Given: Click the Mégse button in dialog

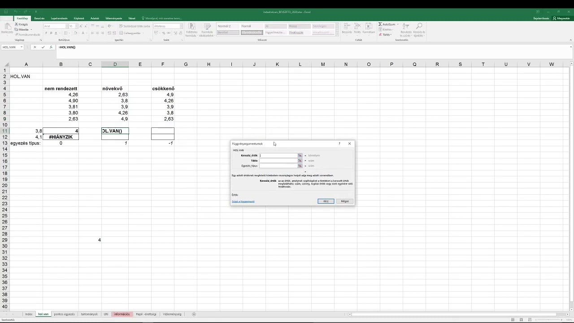Looking at the screenshot, I should [x=345, y=201].
